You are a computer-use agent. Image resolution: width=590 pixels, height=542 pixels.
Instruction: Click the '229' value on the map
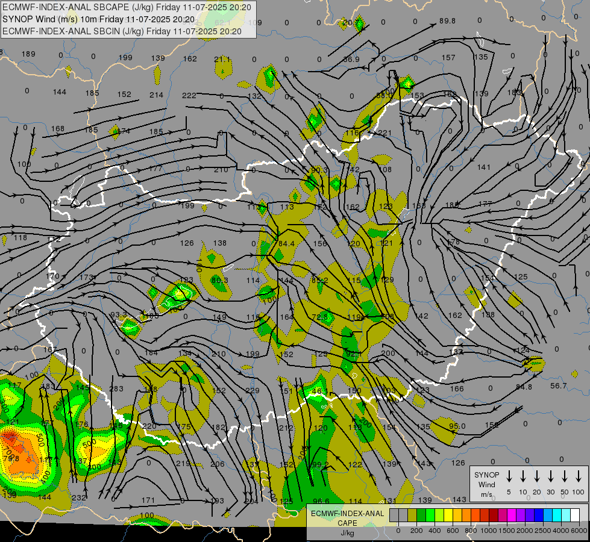tap(253, 391)
